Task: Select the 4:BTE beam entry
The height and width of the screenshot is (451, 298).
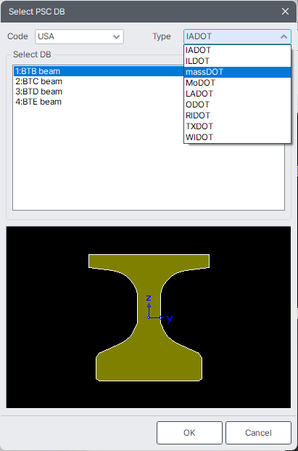Action: coord(38,102)
